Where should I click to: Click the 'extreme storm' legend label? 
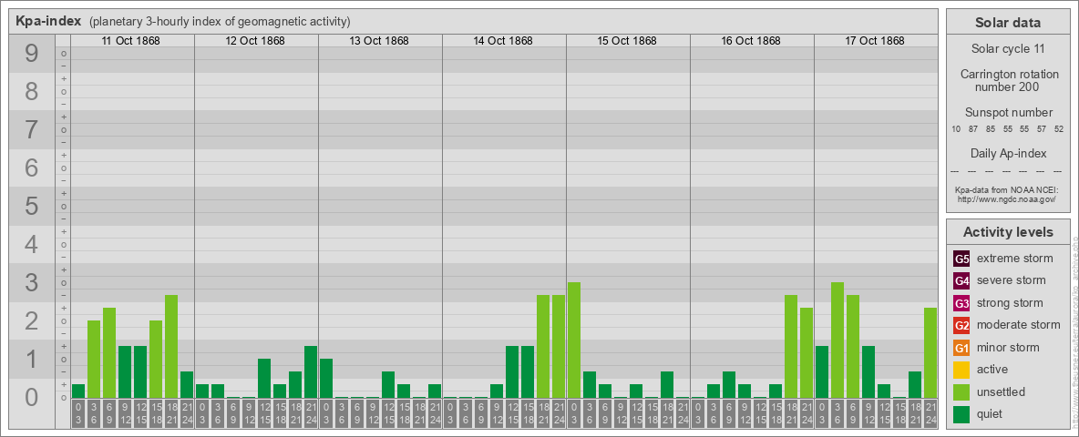pos(1015,259)
